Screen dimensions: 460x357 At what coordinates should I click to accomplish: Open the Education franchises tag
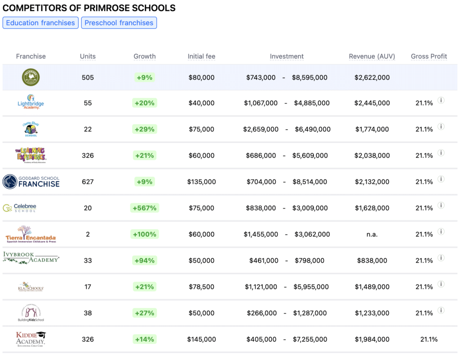click(x=40, y=23)
